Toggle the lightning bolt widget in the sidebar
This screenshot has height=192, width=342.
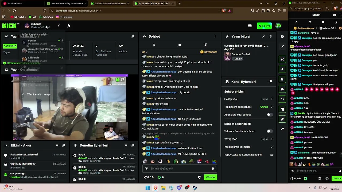click(x=282, y=69)
